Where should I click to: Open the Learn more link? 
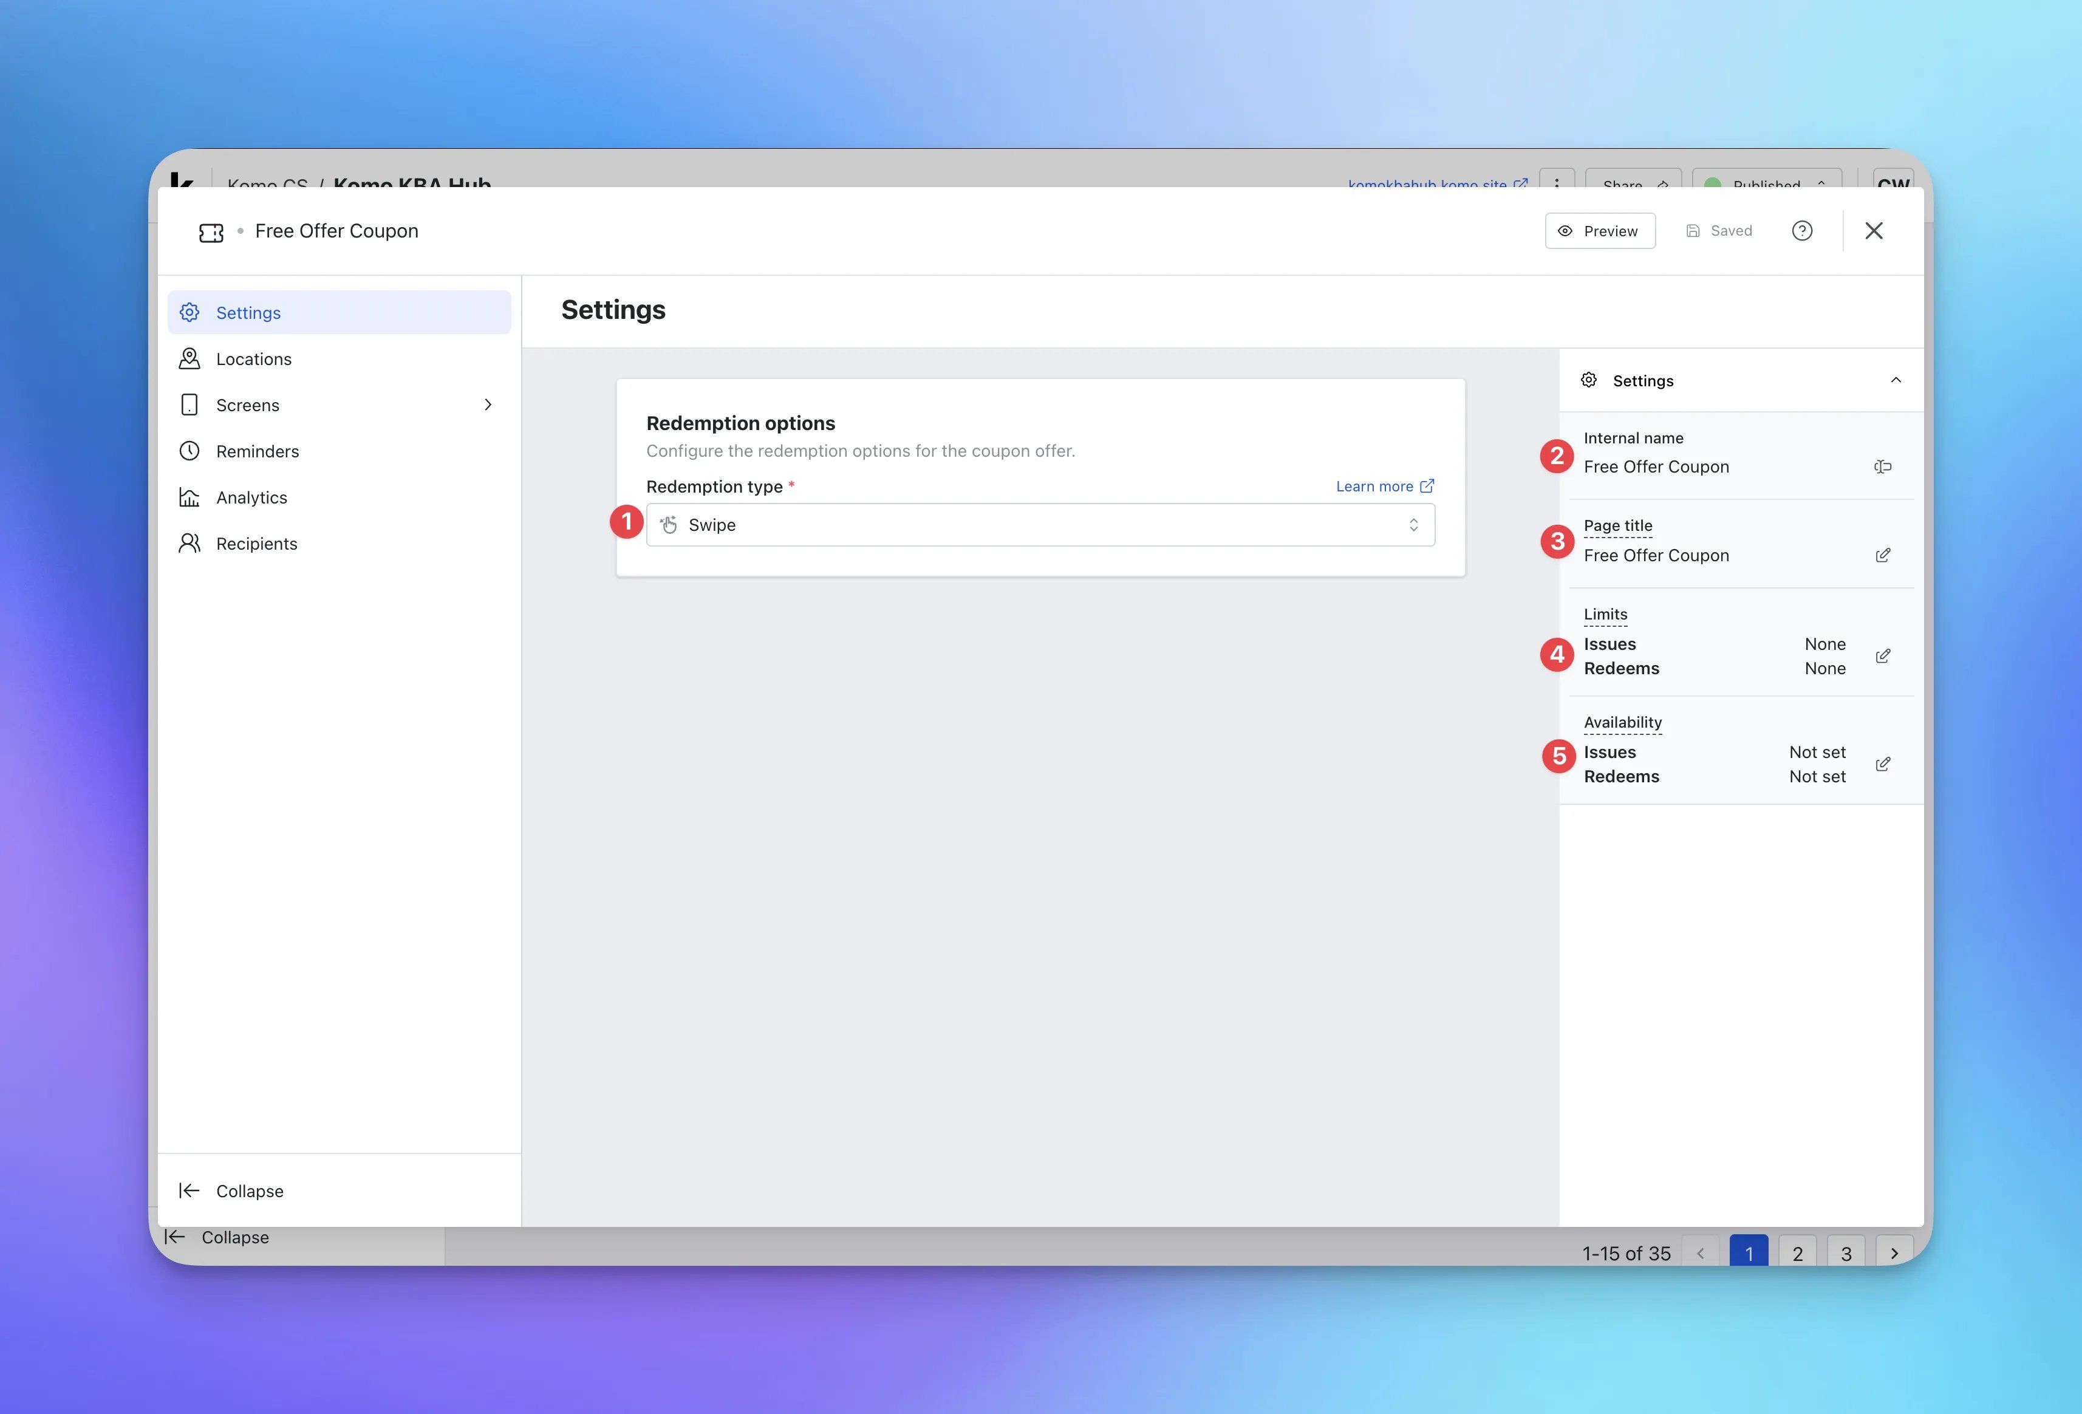pyautogui.click(x=1385, y=487)
